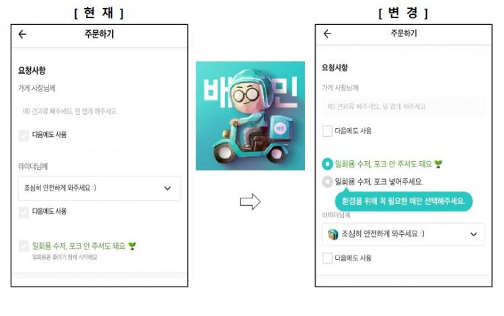
Task: Expand left 조심히 안전하게 와주세요 dropdown chevron
Action: (x=167, y=189)
